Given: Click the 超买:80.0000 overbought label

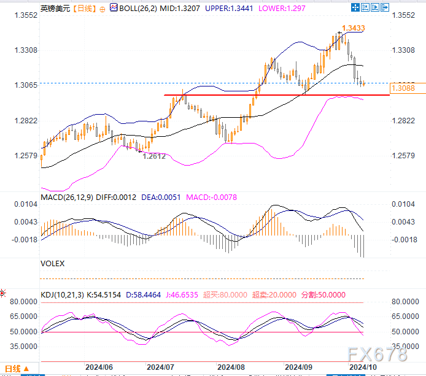Looking at the screenshot, I should tap(225, 295).
